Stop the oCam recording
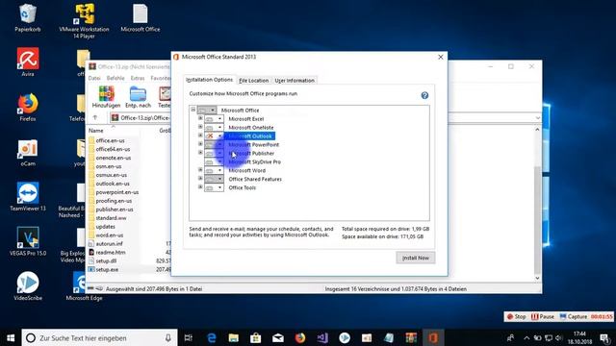Viewport: 616px width, 346px height. pyautogui.click(x=516, y=316)
